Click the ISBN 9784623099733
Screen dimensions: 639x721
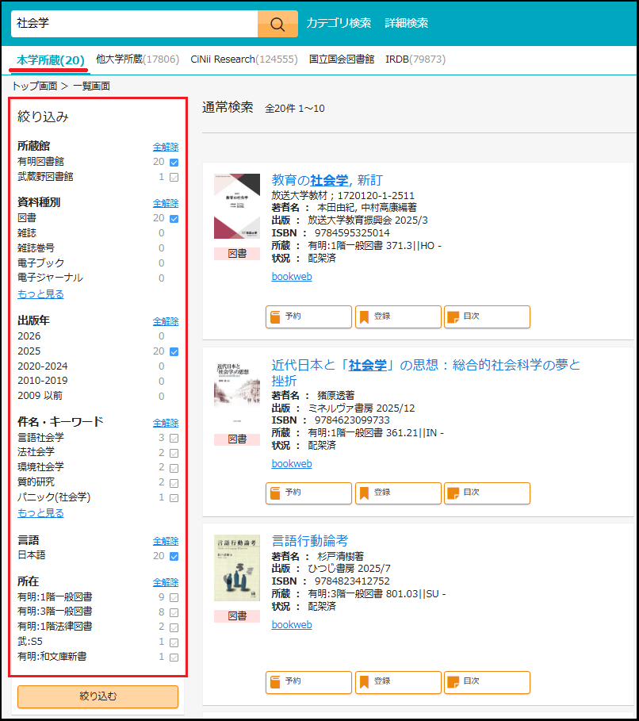coord(352,420)
